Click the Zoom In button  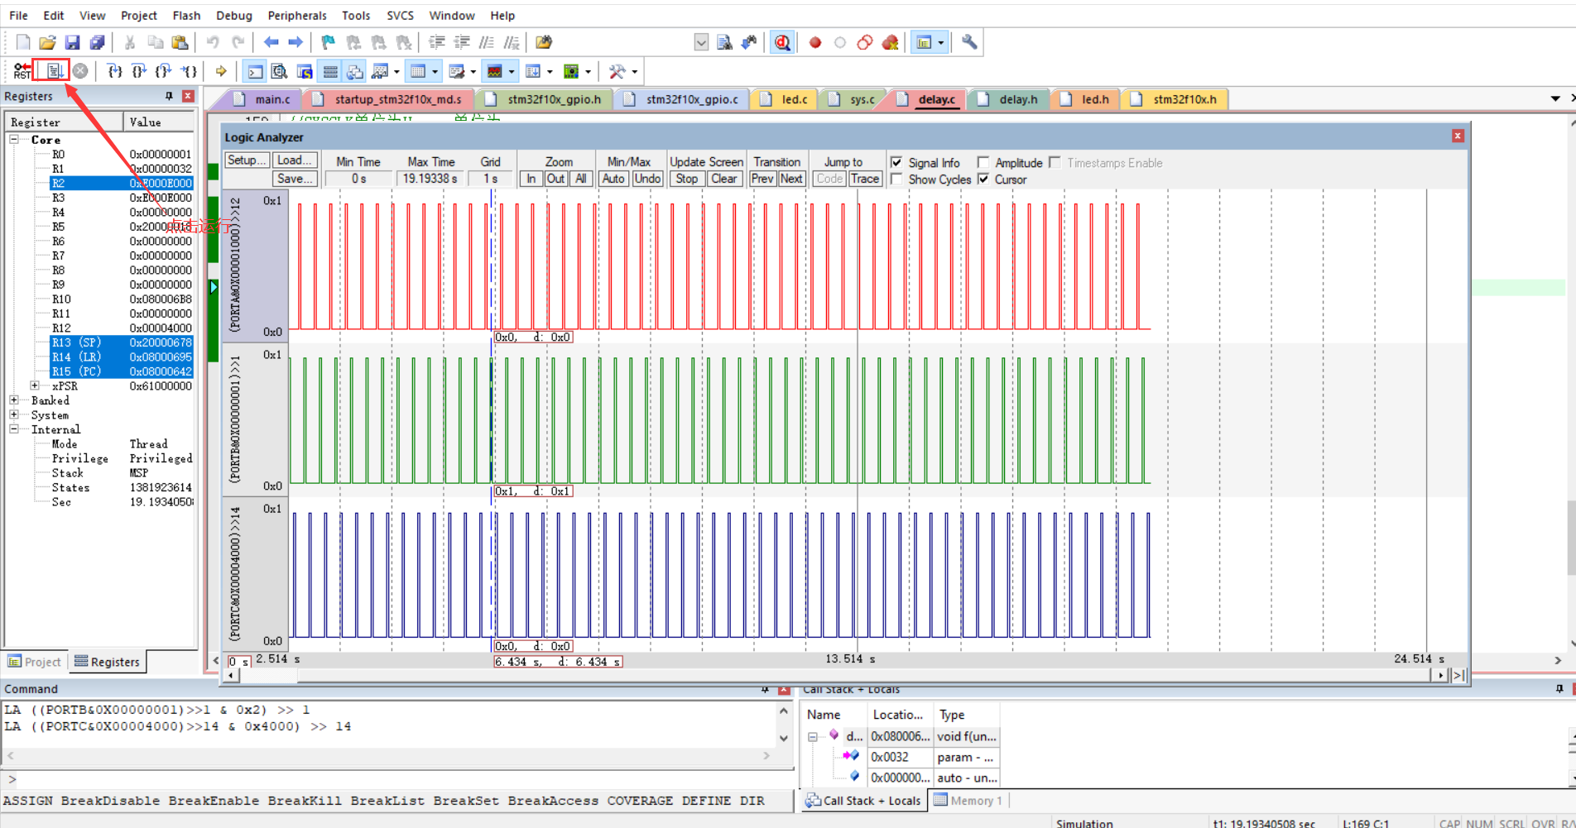pyautogui.click(x=531, y=179)
